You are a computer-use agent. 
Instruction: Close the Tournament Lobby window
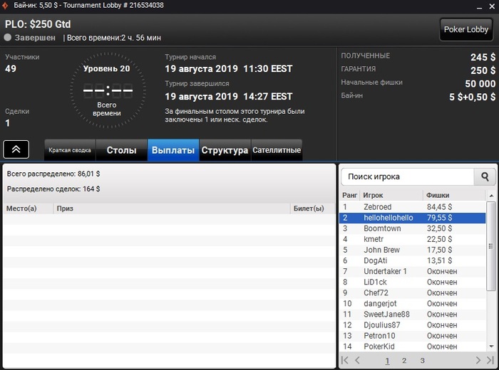[492, 6]
